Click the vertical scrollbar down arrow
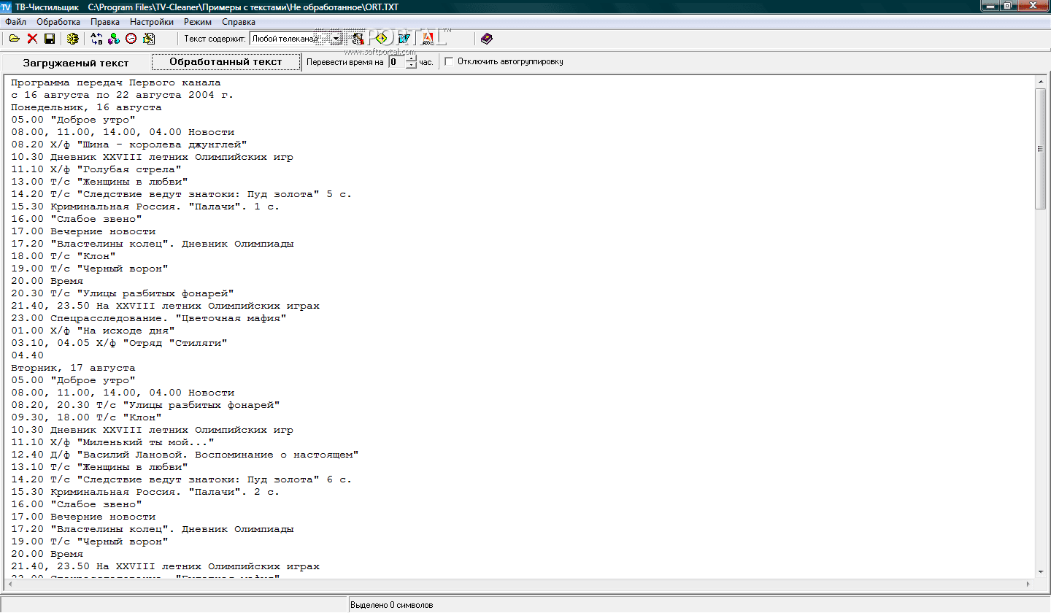Screen dimensions: 1051x613 1040,571
